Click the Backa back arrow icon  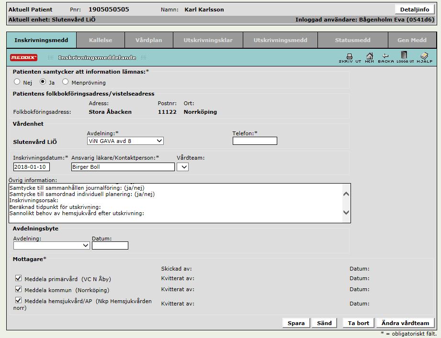tap(385, 58)
